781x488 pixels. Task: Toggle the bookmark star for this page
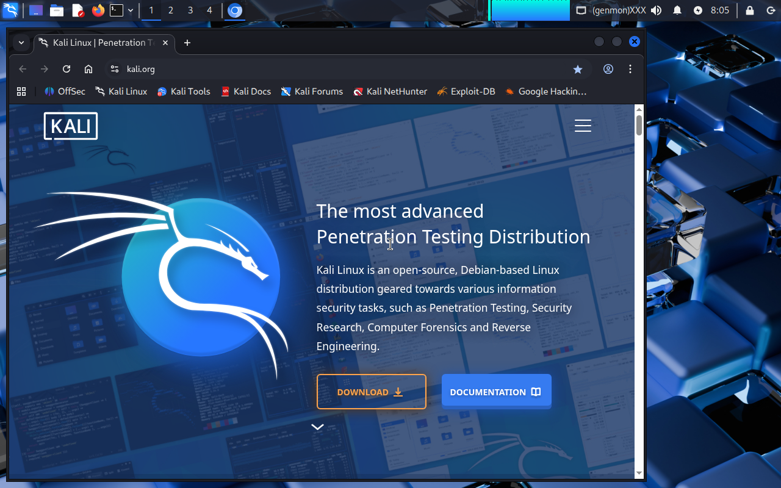click(578, 70)
